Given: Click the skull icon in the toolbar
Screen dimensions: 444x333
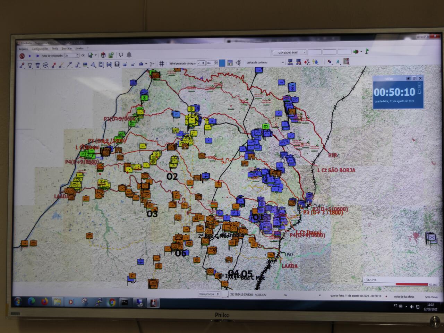Looking at the screenshot, I should click(x=117, y=64).
